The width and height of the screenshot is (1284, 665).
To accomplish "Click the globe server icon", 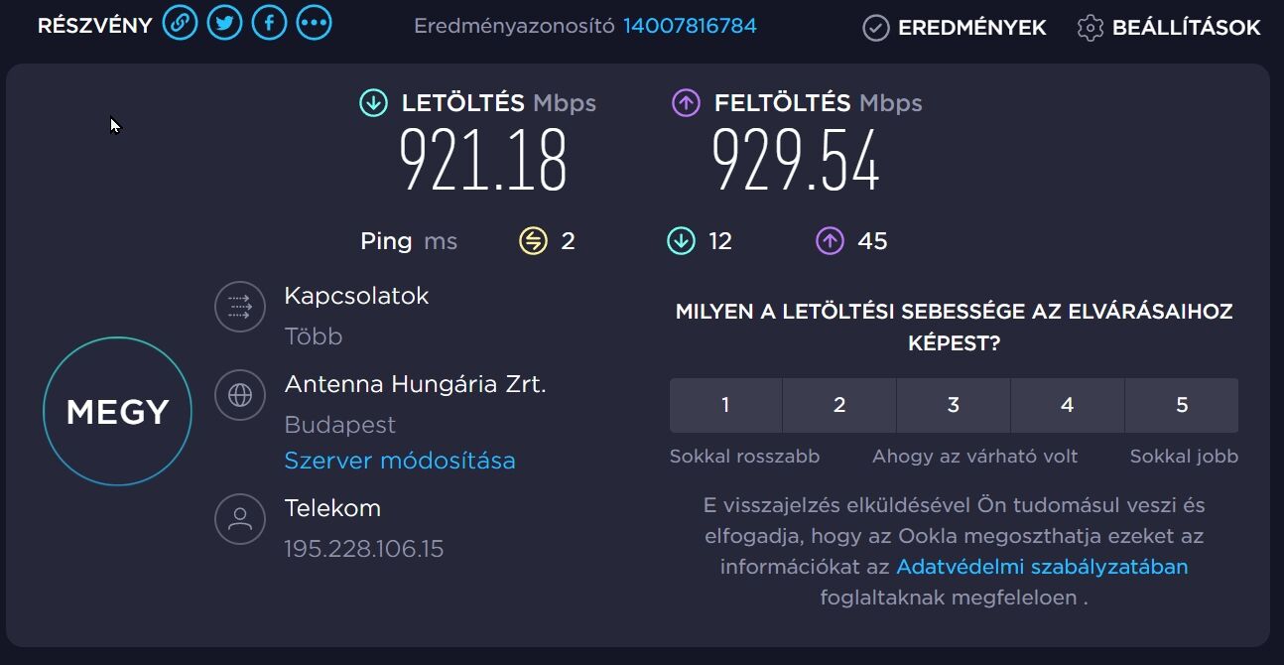I will 240,394.
